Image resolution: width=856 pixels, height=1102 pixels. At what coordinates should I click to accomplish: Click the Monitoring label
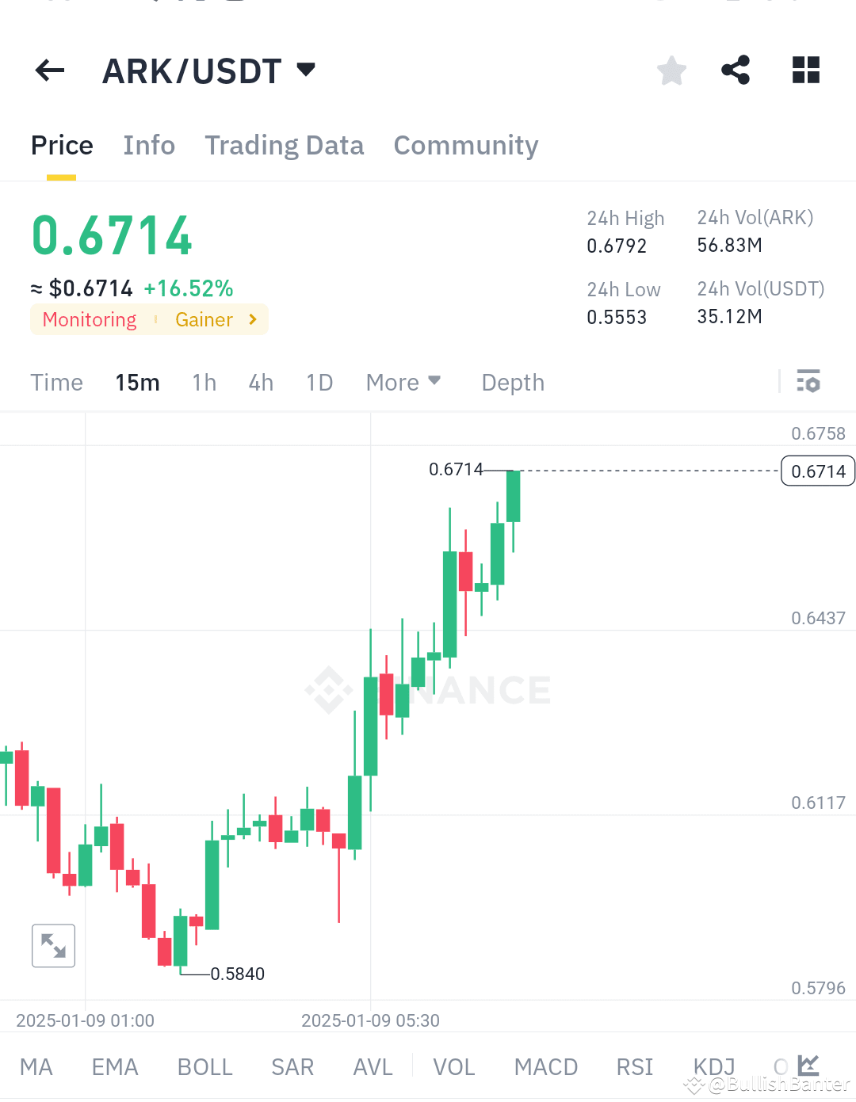89,319
